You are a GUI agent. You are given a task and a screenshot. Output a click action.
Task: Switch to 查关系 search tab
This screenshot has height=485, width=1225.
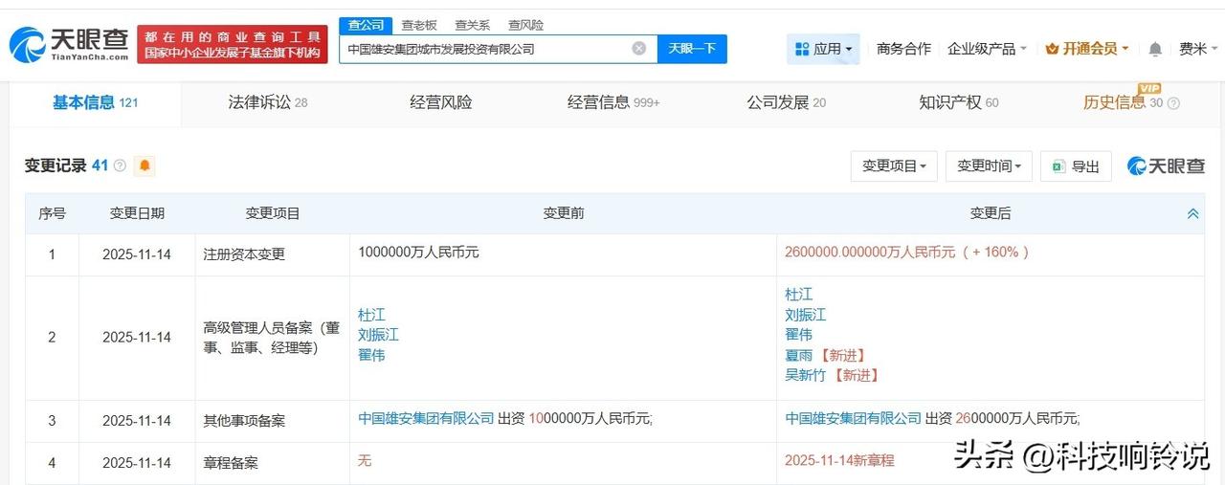click(473, 25)
